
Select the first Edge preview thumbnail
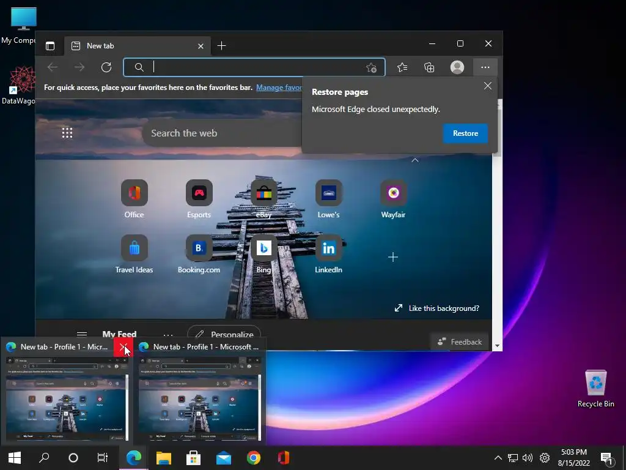[x=67, y=399]
